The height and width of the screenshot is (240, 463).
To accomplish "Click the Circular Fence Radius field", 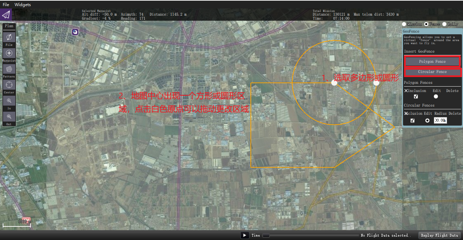I will pyautogui.click(x=440, y=121).
